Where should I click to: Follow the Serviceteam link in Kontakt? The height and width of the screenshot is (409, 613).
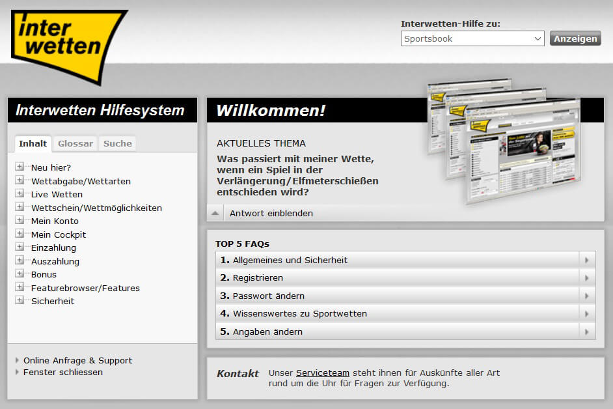pos(323,373)
